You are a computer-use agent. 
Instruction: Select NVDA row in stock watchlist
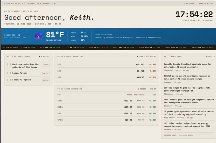pyautogui.click(x=107, y=107)
